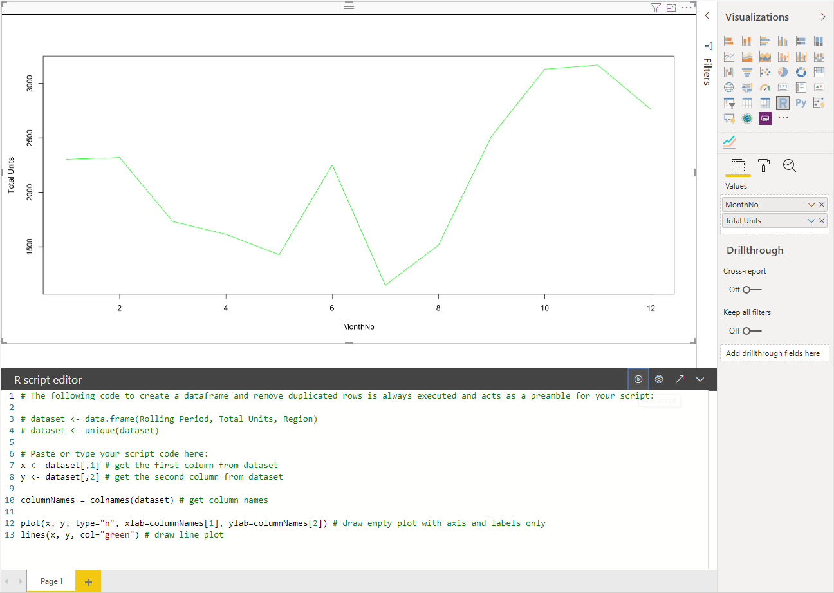The image size is (834, 593).
Task: Select the Pie chart visualization
Action: tap(783, 72)
